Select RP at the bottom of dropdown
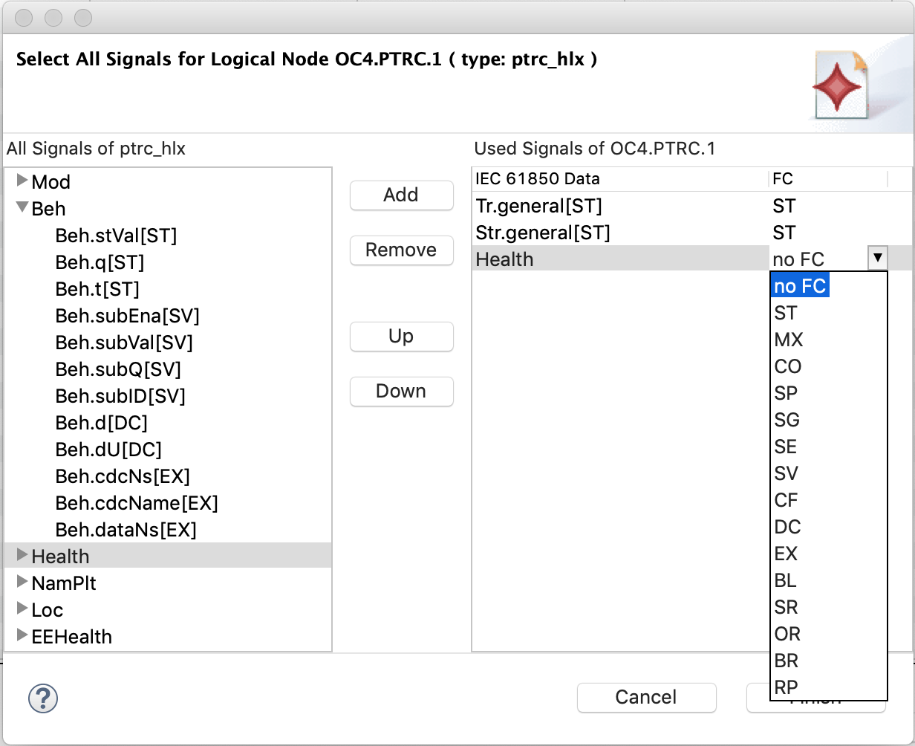Screen dimensions: 915x746 [x=786, y=688]
